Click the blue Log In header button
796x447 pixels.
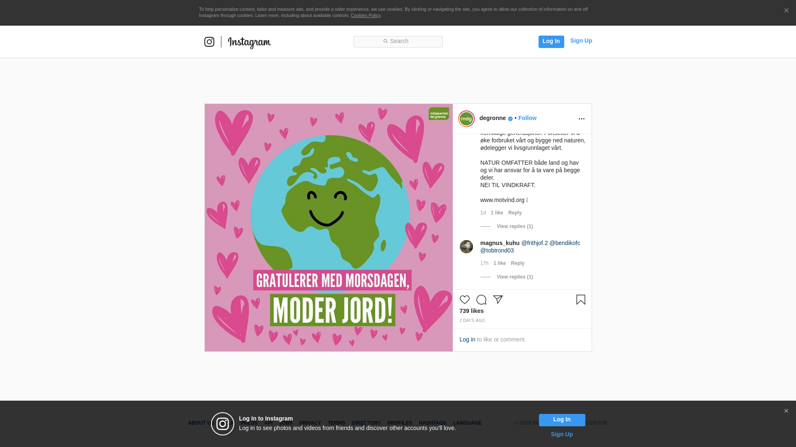click(551, 41)
